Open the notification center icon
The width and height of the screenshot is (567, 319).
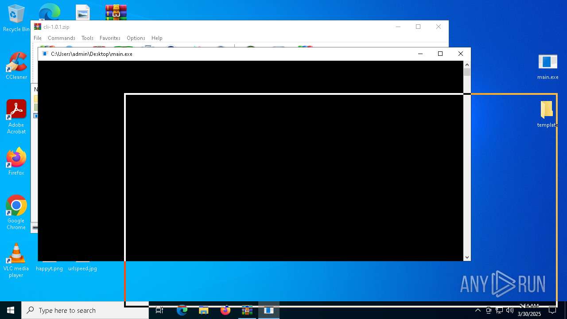click(x=552, y=310)
